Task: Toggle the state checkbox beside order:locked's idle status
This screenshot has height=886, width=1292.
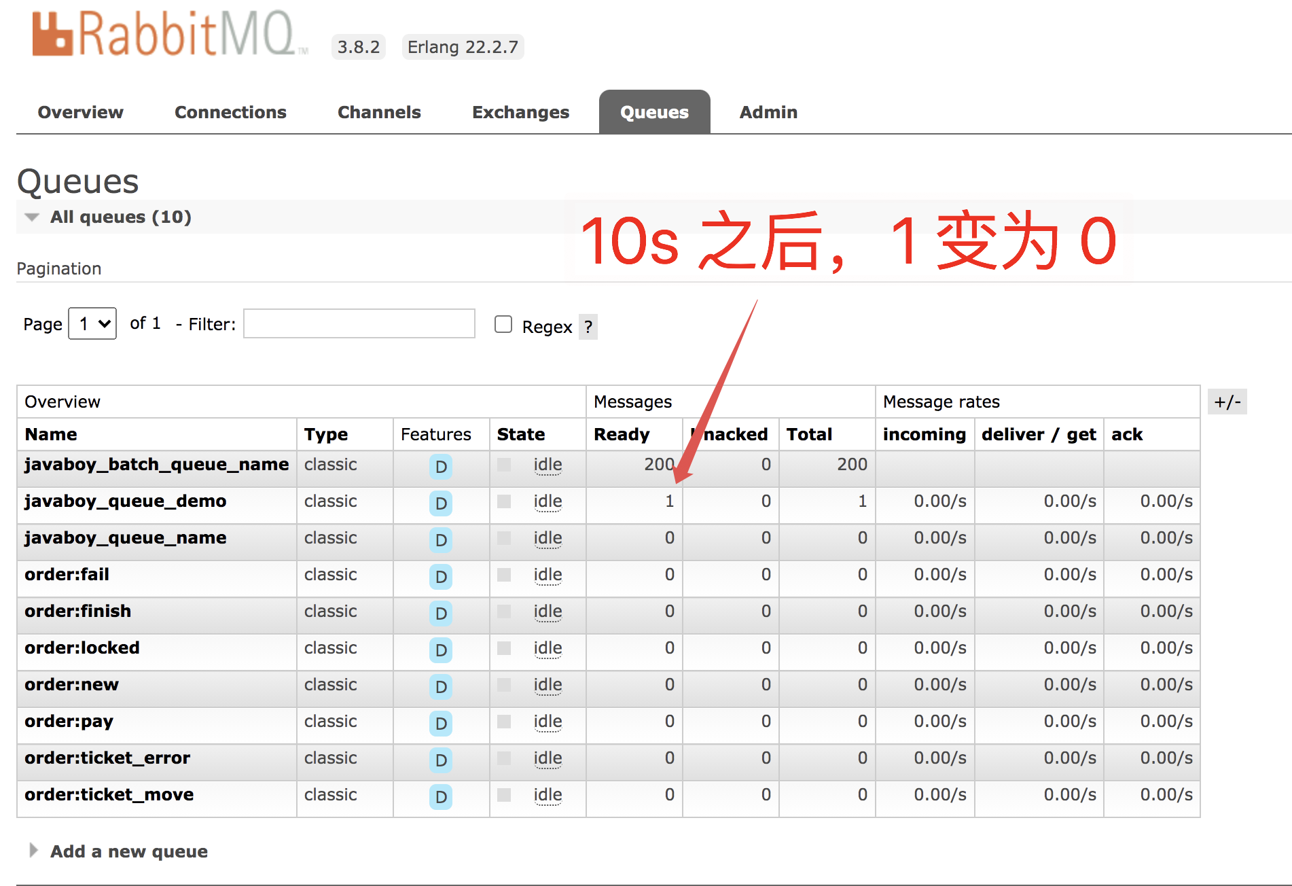Action: (504, 649)
